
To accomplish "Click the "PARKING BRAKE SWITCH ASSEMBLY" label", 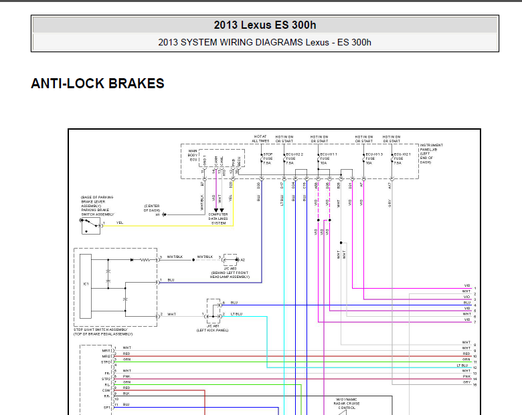I will (x=98, y=212).
